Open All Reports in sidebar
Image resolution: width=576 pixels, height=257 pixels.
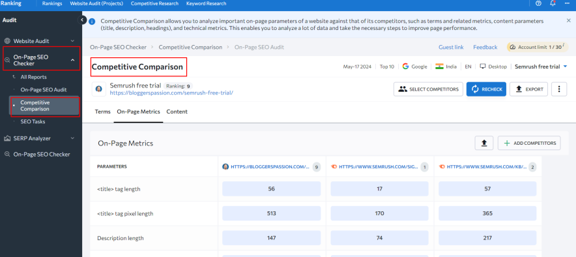(x=33, y=77)
